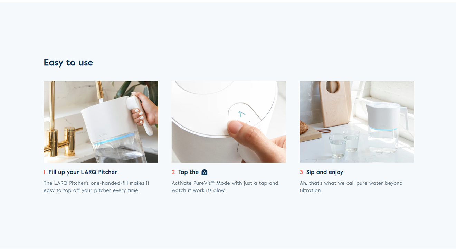Image resolution: width=456 pixels, height=252 pixels.
Task: Click the LARQ logo icon beside "Tap the"
Action: click(205, 172)
